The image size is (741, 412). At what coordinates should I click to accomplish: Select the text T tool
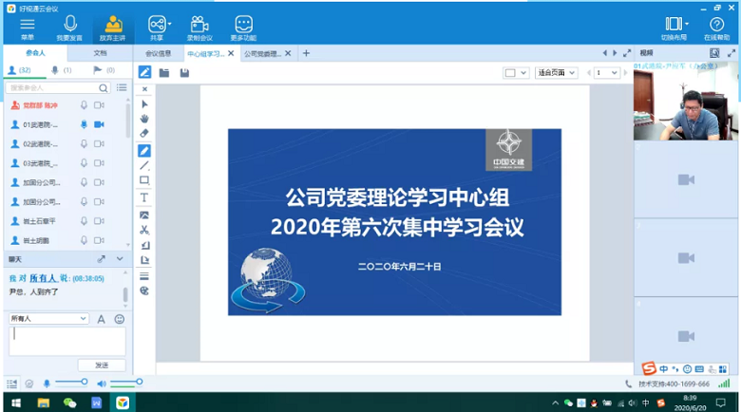(144, 197)
